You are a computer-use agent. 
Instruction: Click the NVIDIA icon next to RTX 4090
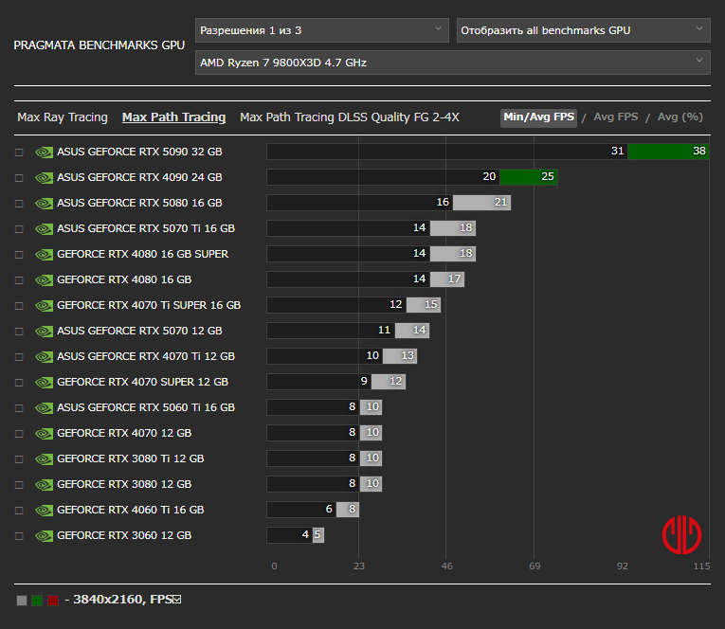pos(44,177)
